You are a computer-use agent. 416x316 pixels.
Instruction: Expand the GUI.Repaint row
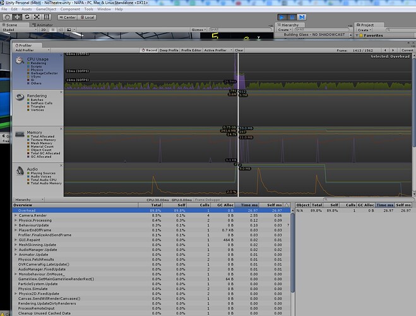click(x=16, y=240)
